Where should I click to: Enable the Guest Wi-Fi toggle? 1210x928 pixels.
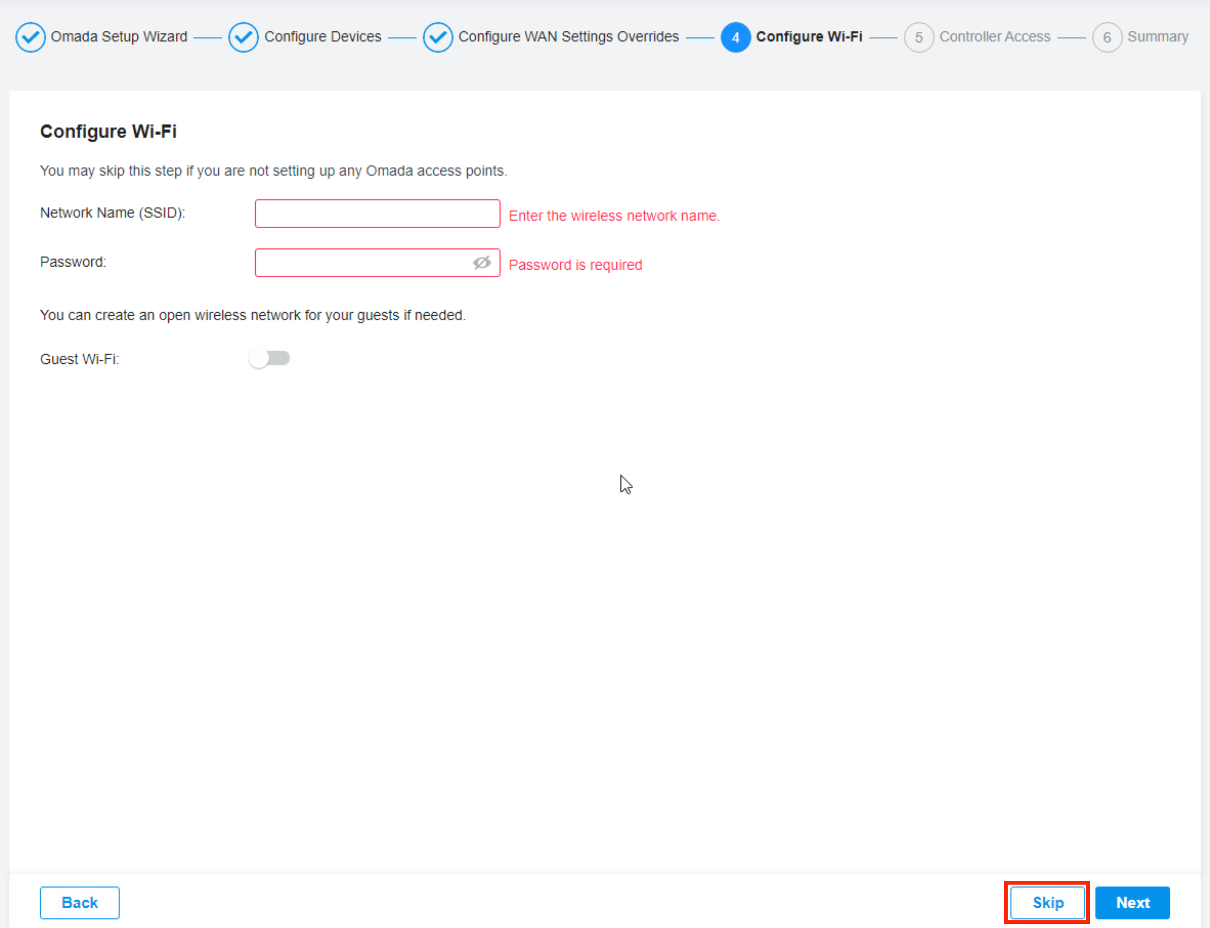(269, 358)
